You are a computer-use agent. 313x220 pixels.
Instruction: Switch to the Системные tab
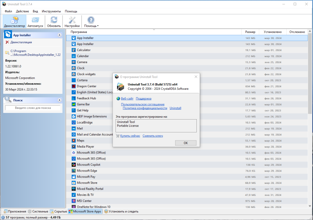[38, 212]
